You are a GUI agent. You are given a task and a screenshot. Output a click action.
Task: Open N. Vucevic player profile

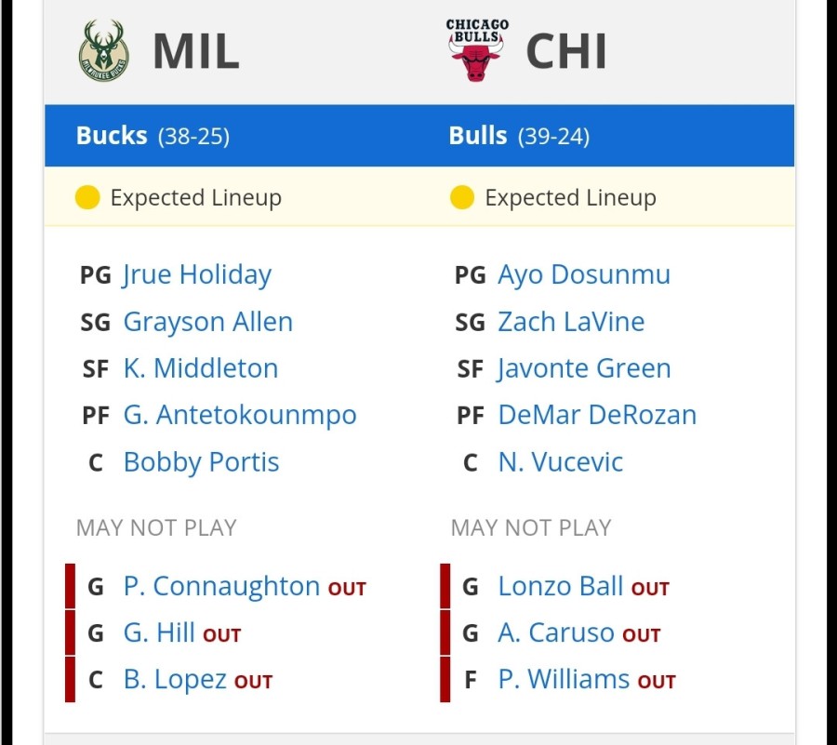pos(561,462)
